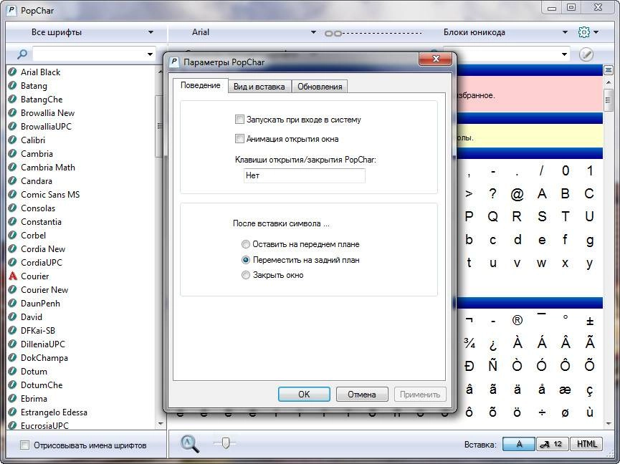Click the 'Отмена' button

click(x=362, y=394)
